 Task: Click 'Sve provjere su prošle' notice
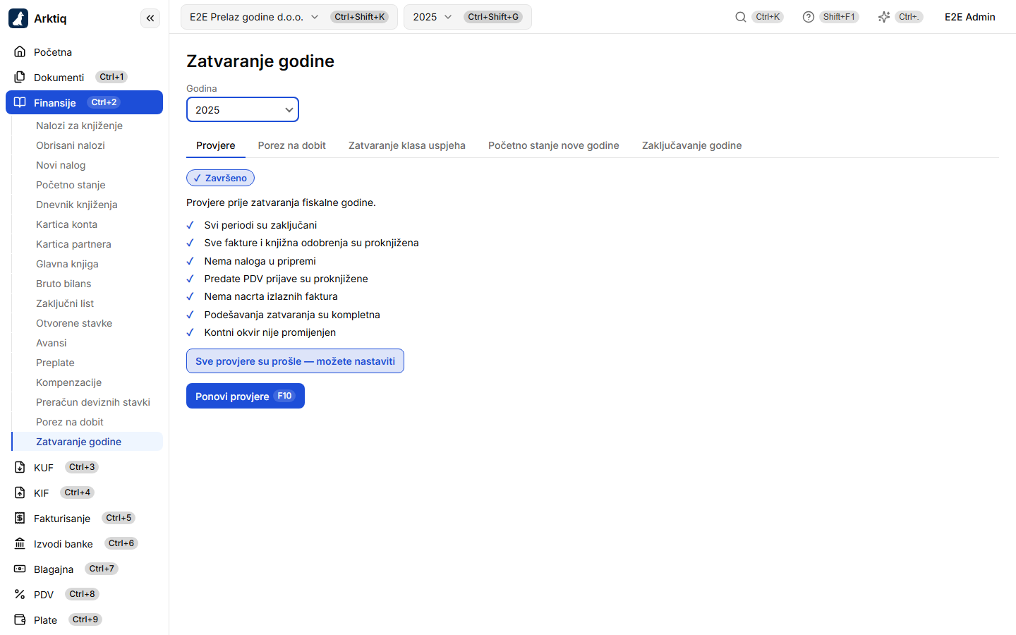pyautogui.click(x=295, y=361)
